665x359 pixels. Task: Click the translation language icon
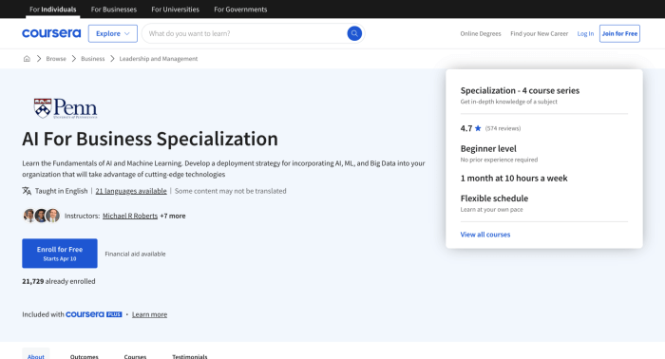pyautogui.click(x=27, y=191)
